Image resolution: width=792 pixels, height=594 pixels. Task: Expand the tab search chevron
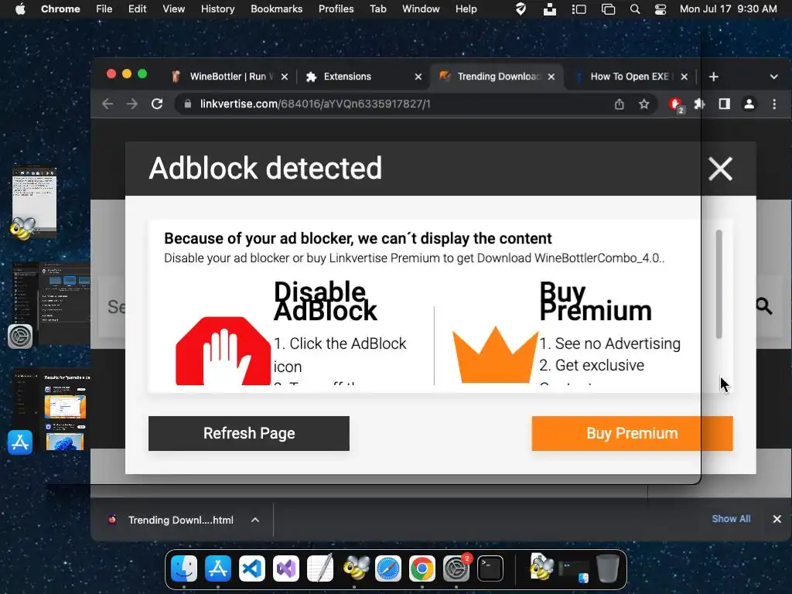773,77
